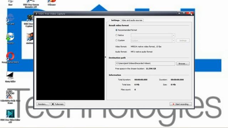228x128 pixels.
Task: Minimize the VSDC Free Video Capture window
Action: pyautogui.click(x=179, y=13)
